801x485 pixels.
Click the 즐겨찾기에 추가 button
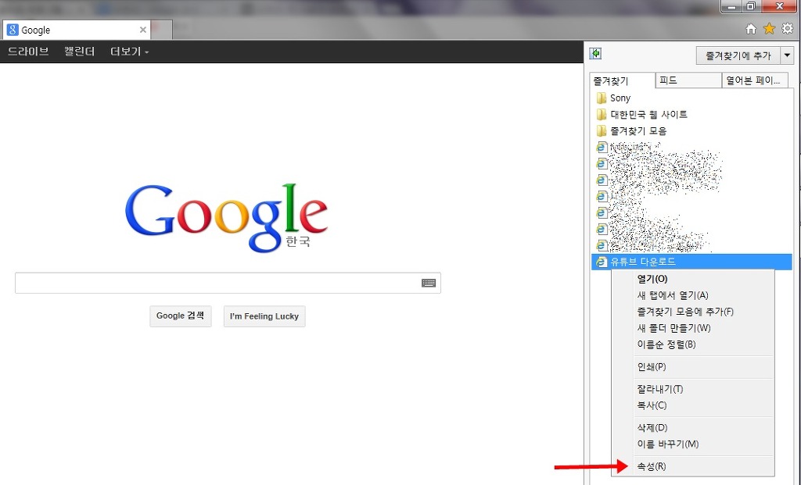[738, 55]
